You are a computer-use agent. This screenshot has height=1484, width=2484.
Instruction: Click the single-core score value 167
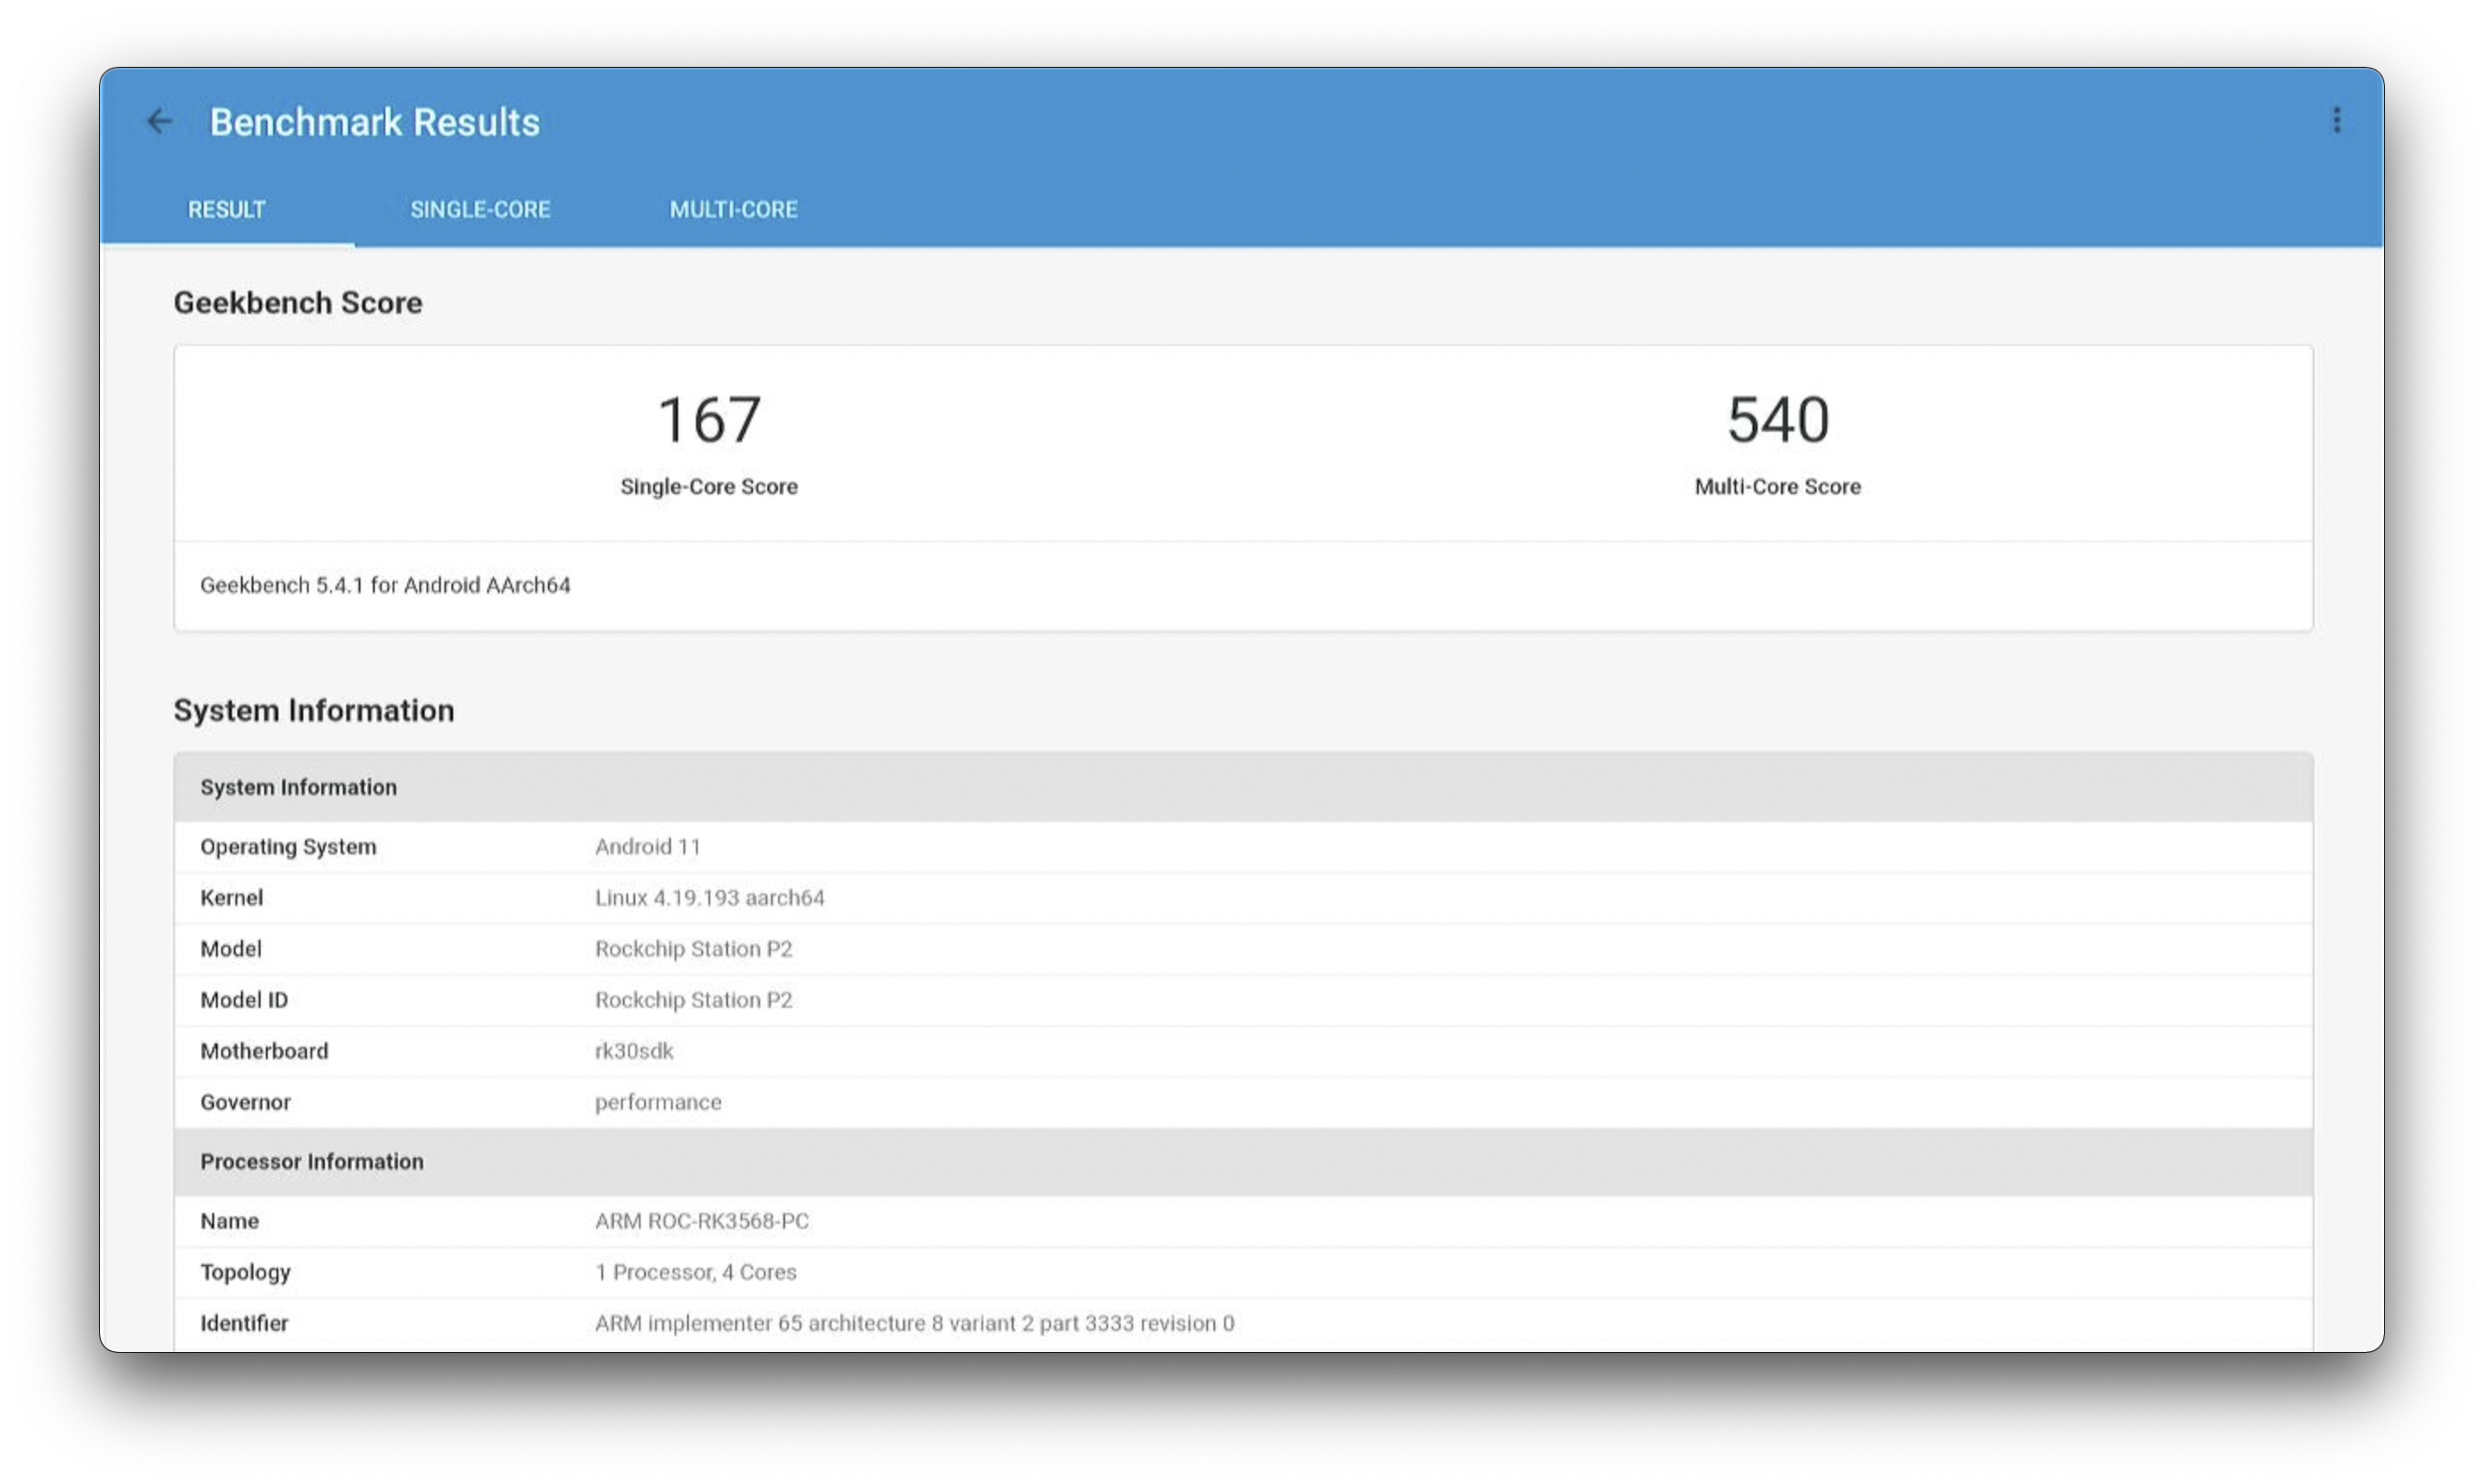coord(709,419)
